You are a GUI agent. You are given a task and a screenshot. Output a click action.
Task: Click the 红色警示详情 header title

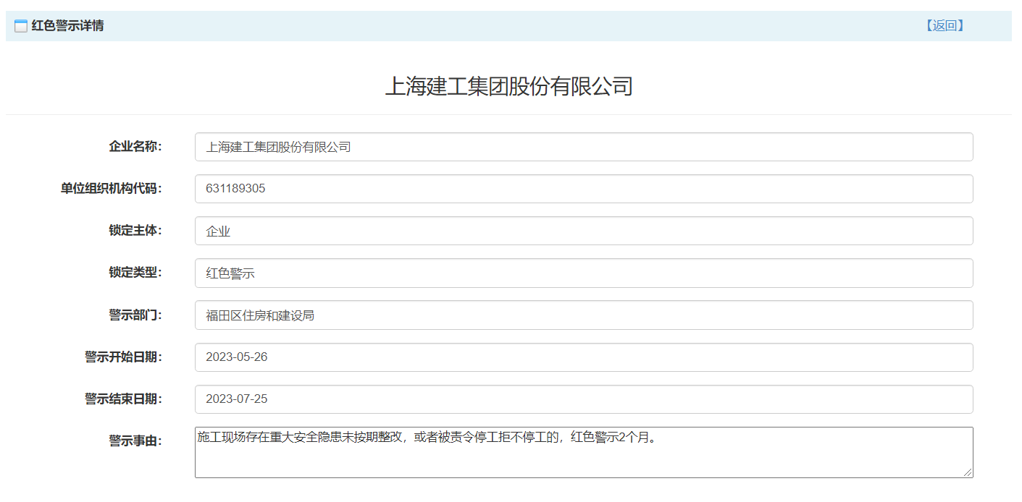coord(67,26)
